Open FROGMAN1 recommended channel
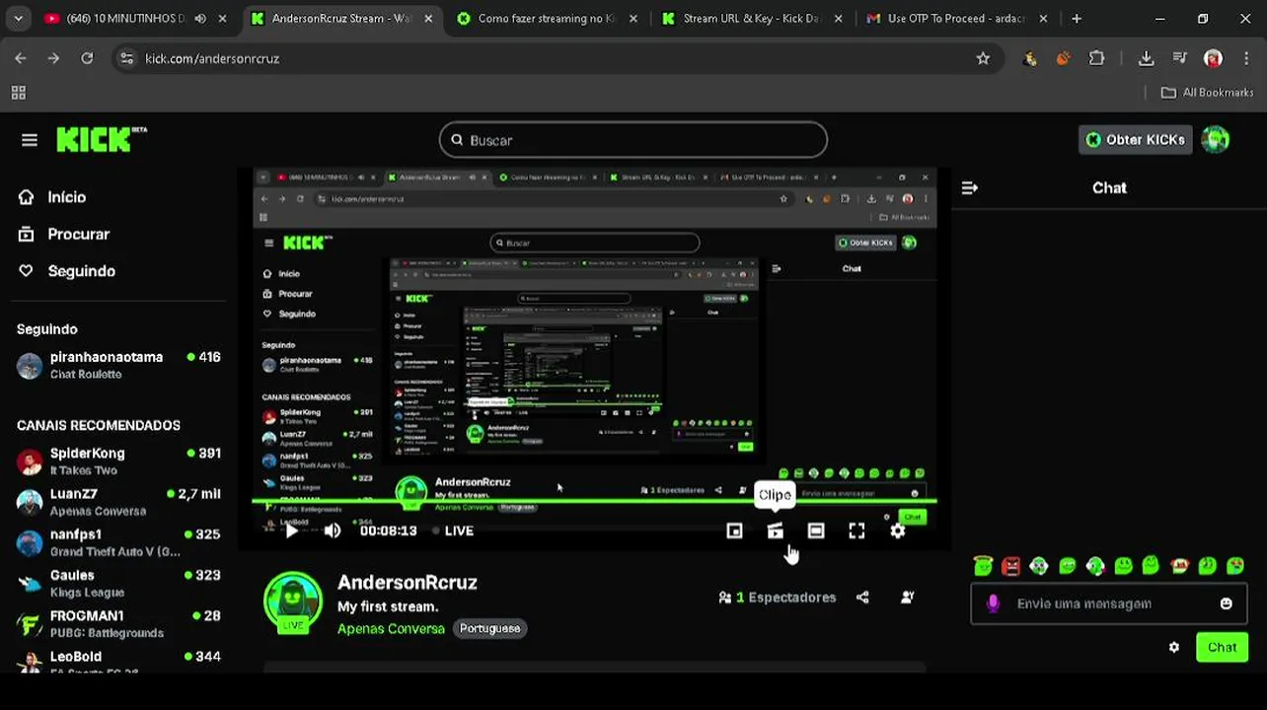This screenshot has width=1267, height=710. 118,623
